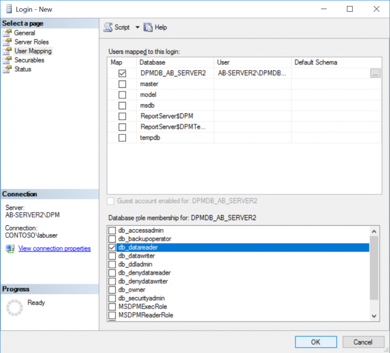
Task: Click the User column header
Action: tap(252, 62)
